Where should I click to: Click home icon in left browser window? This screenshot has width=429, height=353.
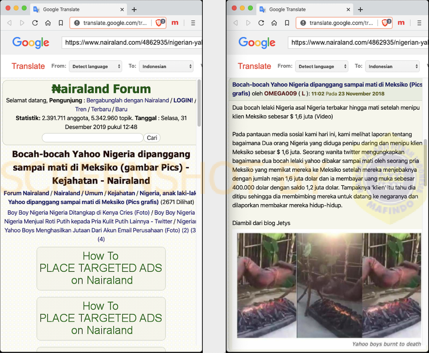[48, 23]
